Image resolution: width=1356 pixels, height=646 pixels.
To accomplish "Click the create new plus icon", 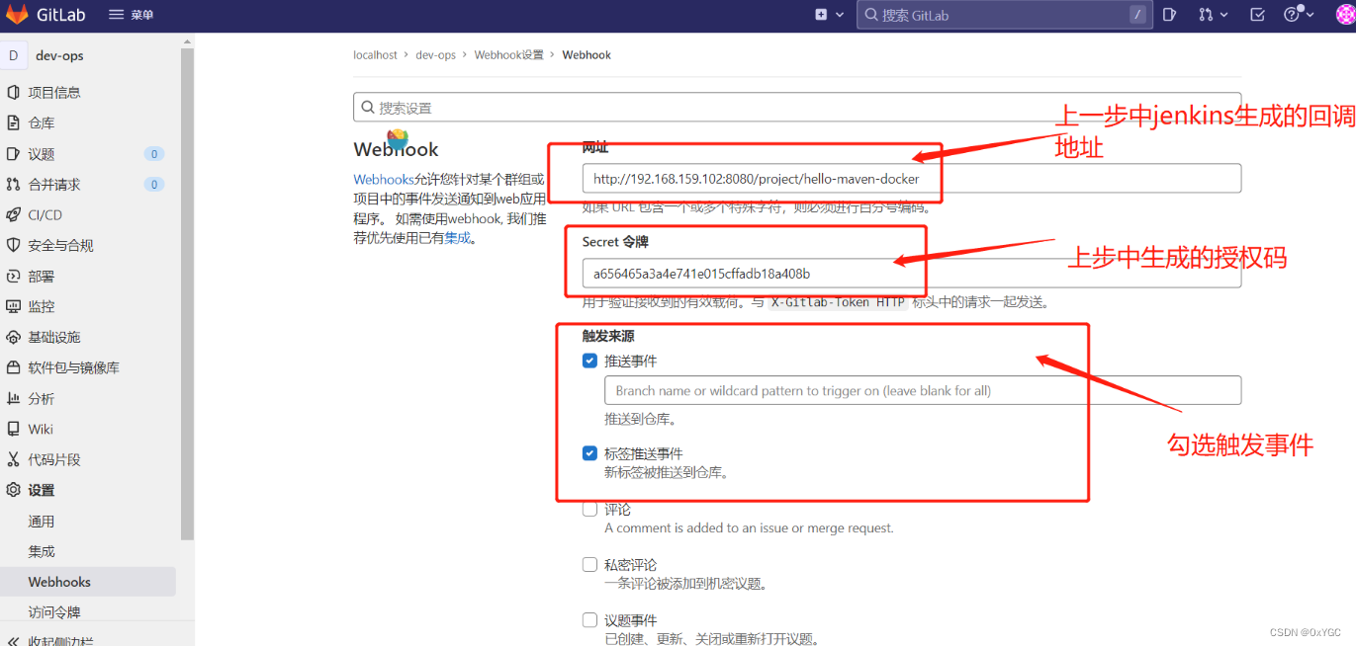I will pos(821,15).
